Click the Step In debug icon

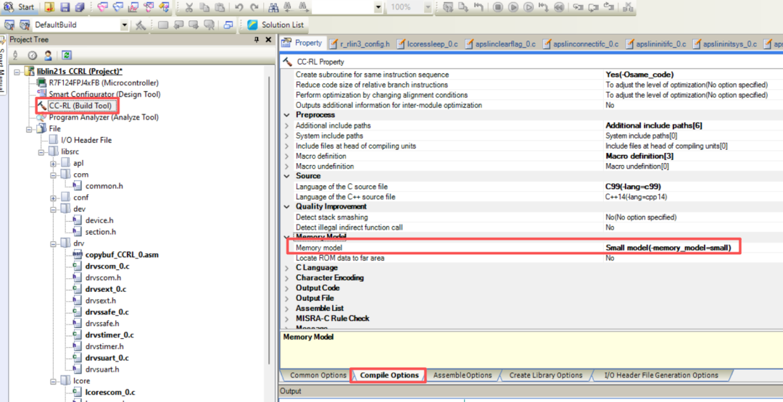[x=578, y=7]
